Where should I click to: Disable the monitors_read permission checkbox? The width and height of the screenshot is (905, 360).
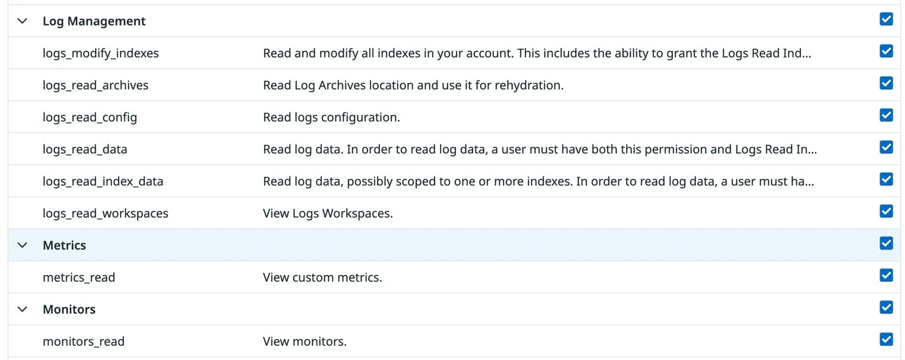(886, 340)
